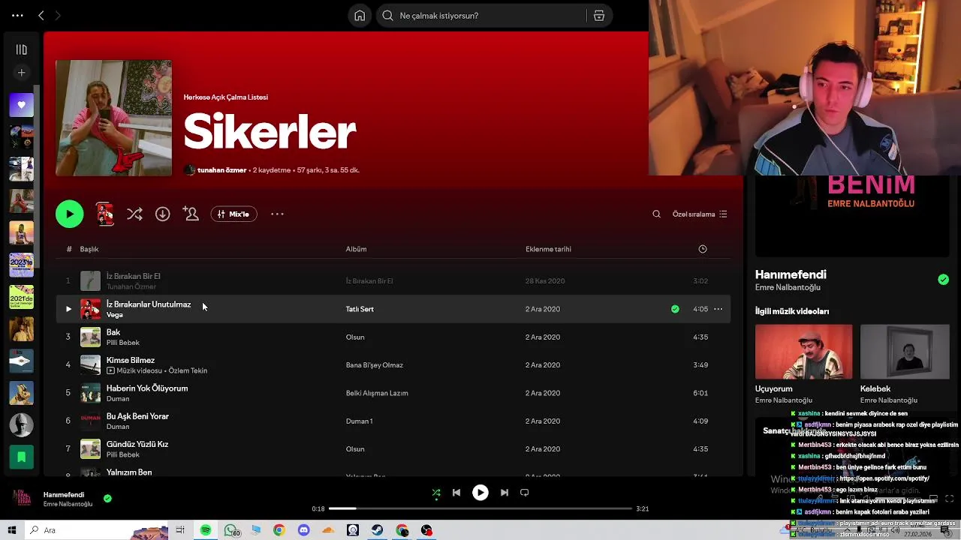Open artist link Vega
The image size is (961, 540).
tap(115, 315)
